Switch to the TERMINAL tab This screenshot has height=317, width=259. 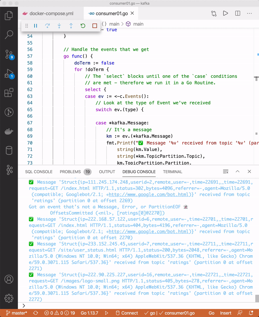(172, 172)
